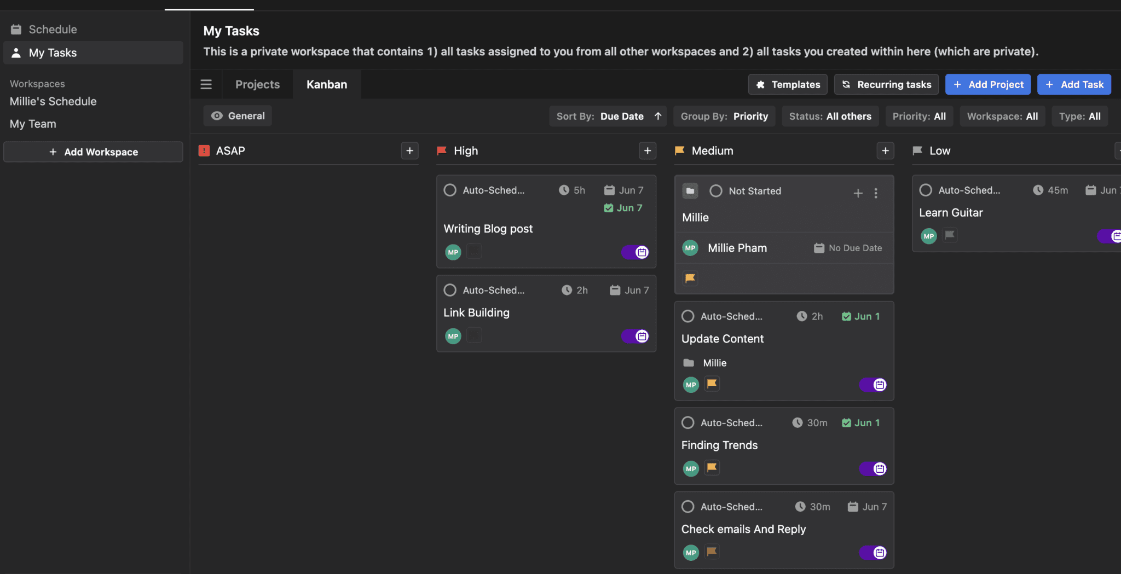Add a new task to the Medium column

pos(886,150)
